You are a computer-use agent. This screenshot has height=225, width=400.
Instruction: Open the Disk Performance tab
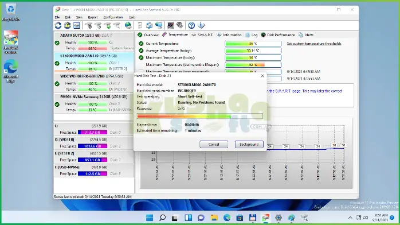coord(278,35)
